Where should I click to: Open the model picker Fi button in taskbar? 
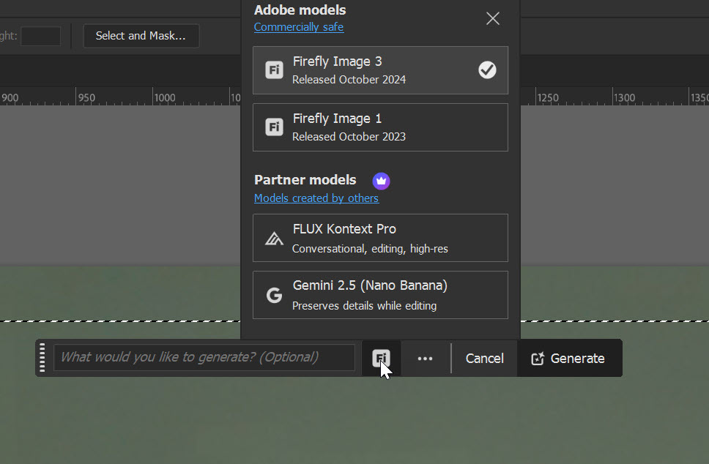(381, 358)
